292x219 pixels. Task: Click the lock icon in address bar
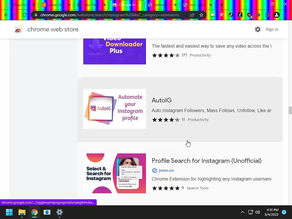(x=36, y=15)
